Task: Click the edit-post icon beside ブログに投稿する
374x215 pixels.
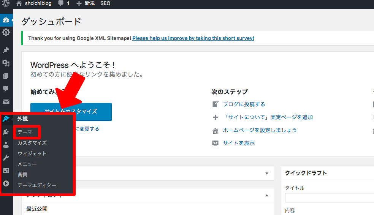Action: click(216, 104)
